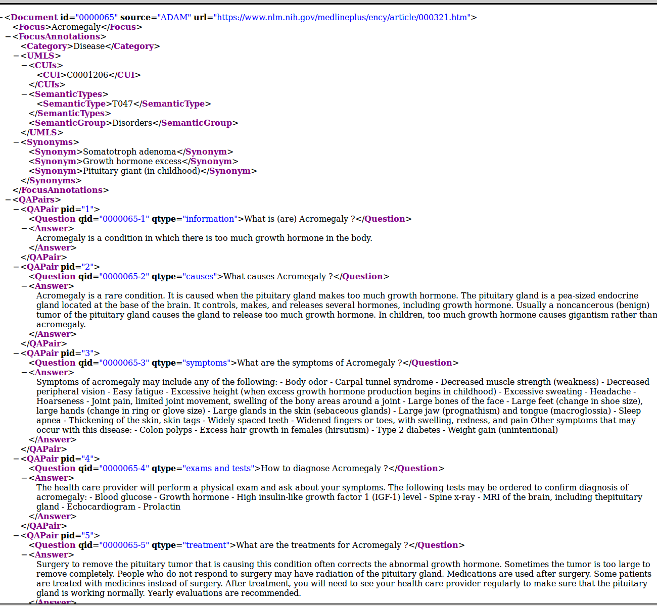Collapse QAPair with pid 1
657x606 pixels.
(x=16, y=209)
